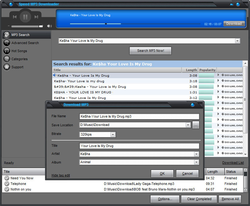Open the Artist dropdown
250x206 pixels.
pos(196,154)
